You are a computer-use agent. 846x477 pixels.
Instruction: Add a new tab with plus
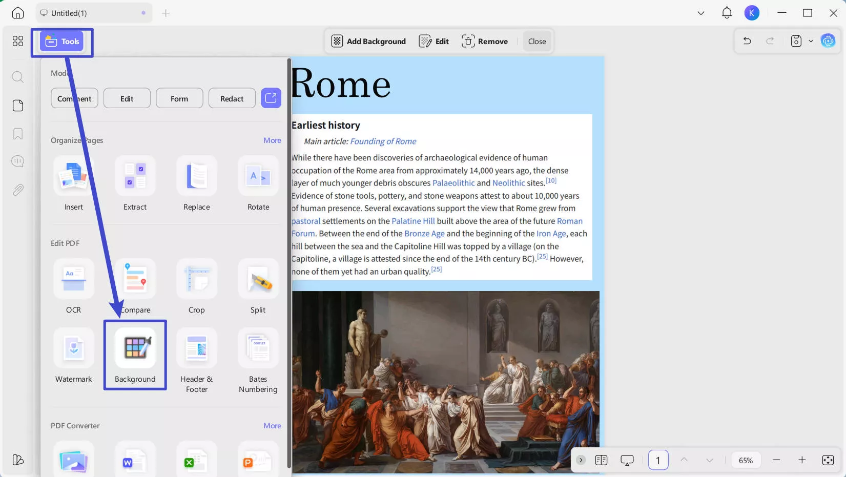[x=166, y=13]
